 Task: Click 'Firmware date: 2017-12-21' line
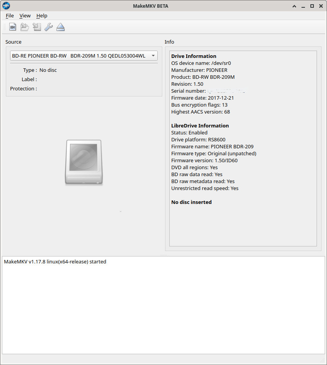[203, 98]
